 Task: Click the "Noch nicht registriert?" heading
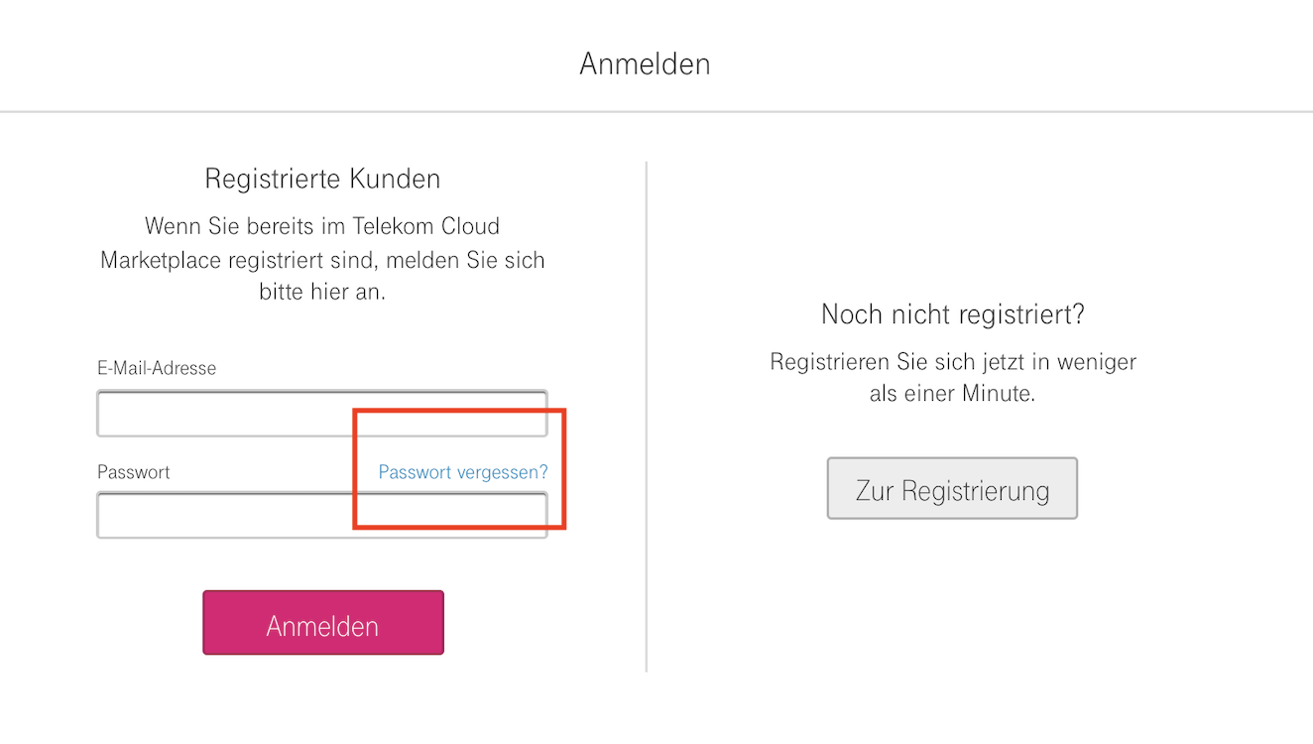(952, 314)
